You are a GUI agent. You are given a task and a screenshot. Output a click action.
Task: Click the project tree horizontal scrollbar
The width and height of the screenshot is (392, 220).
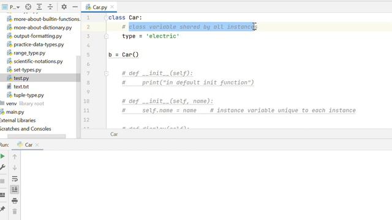coord(37,136)
